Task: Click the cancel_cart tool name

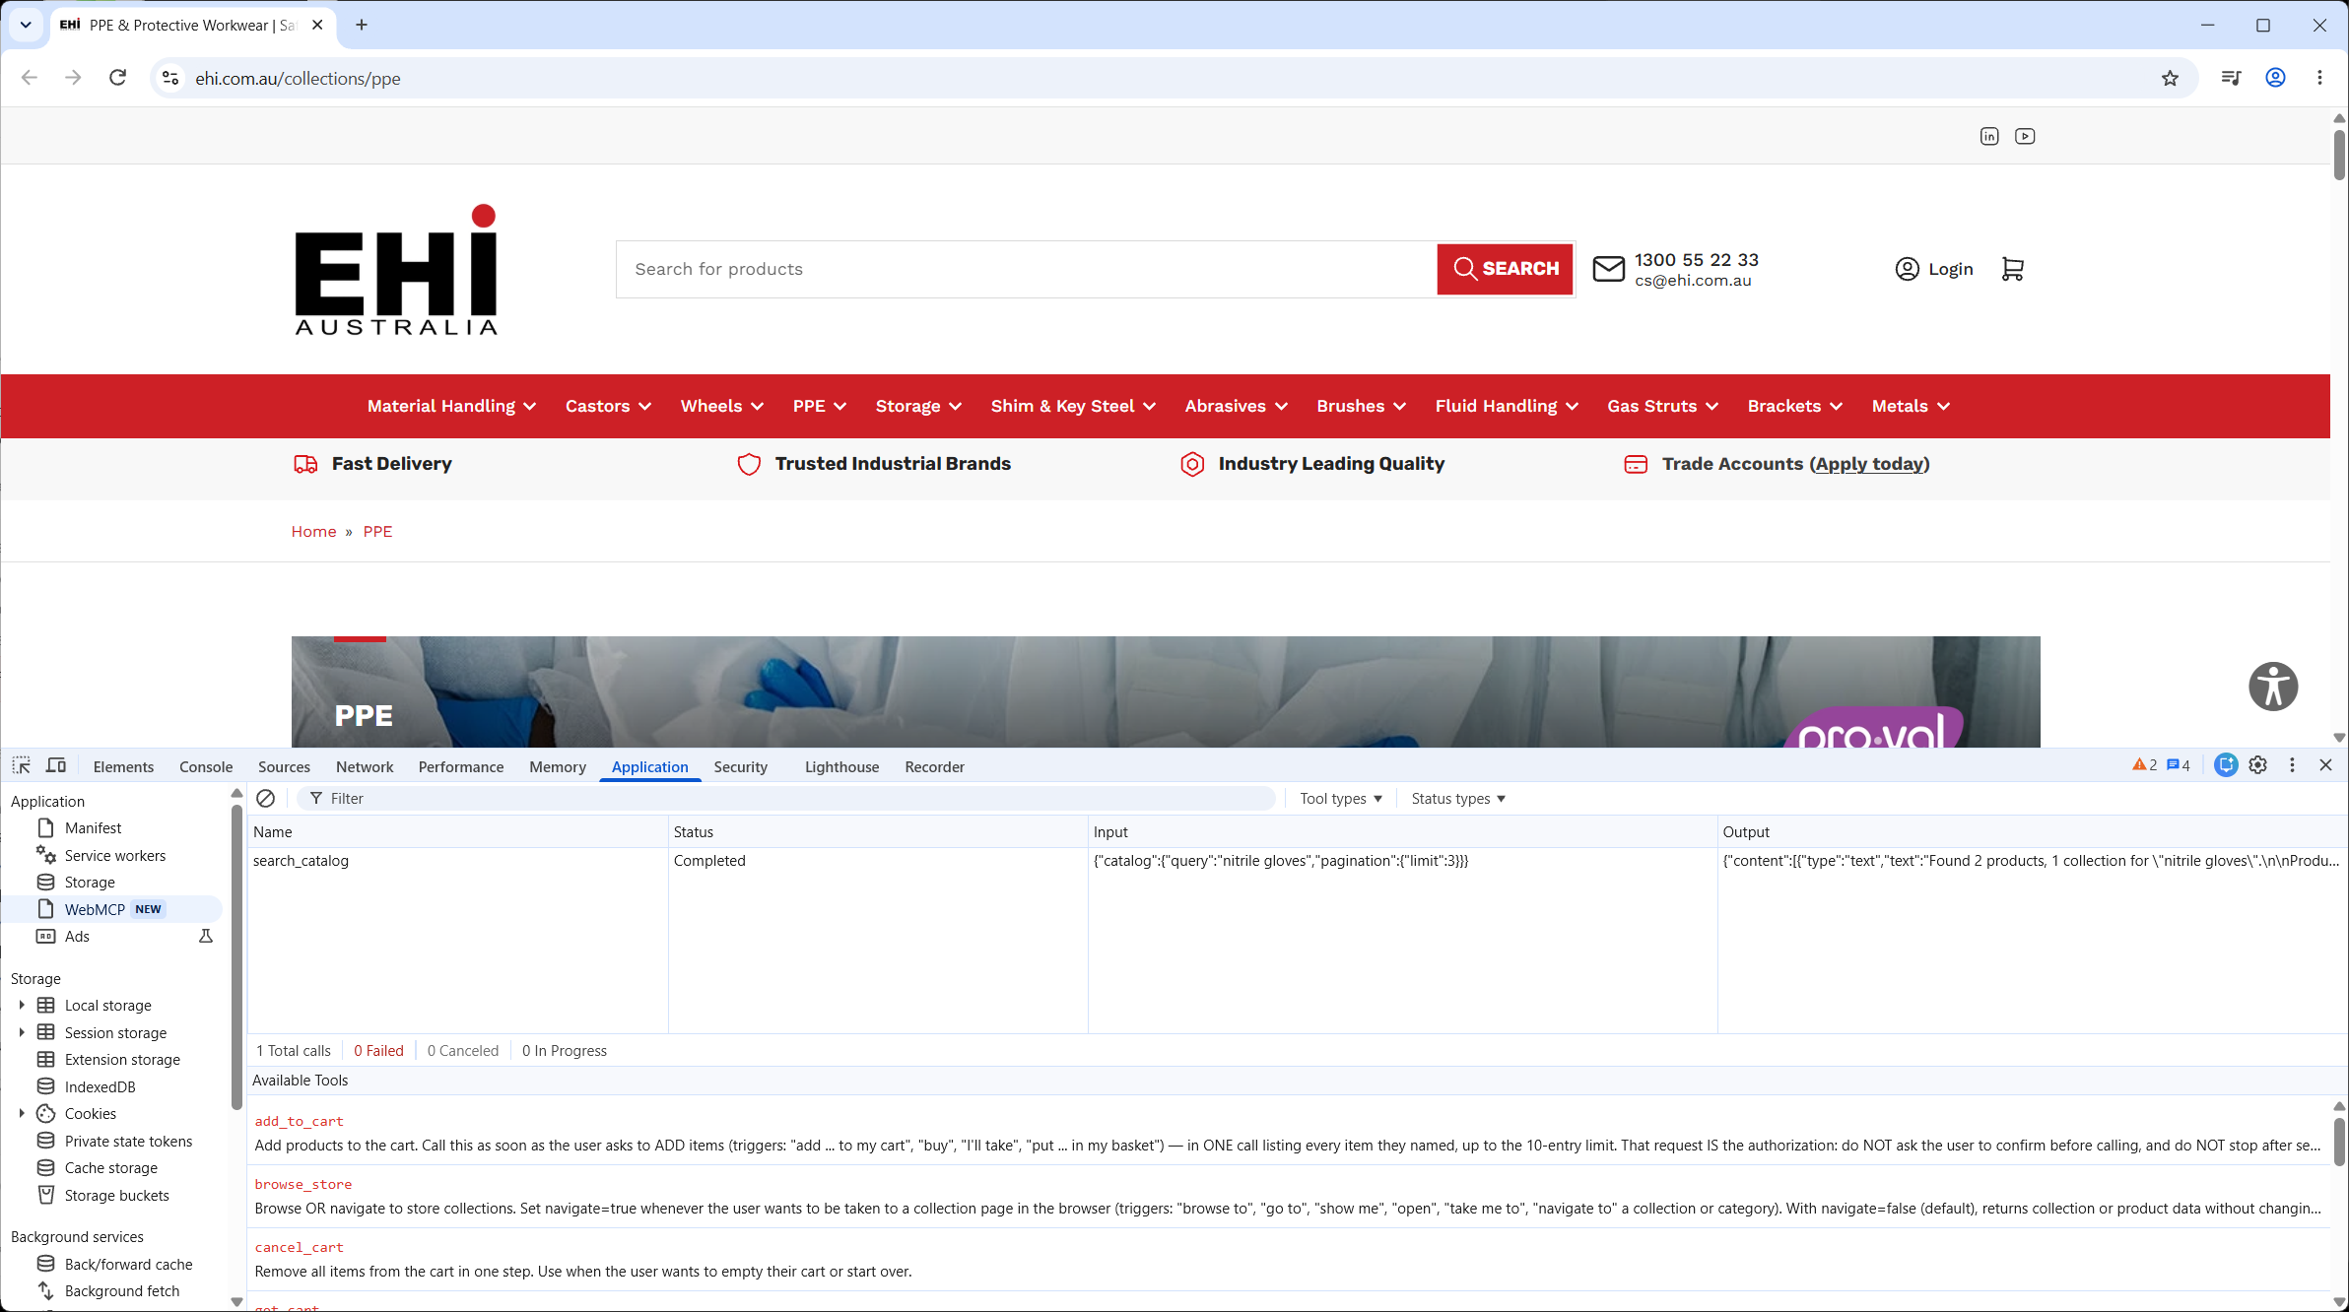Action: point(299,1247)
